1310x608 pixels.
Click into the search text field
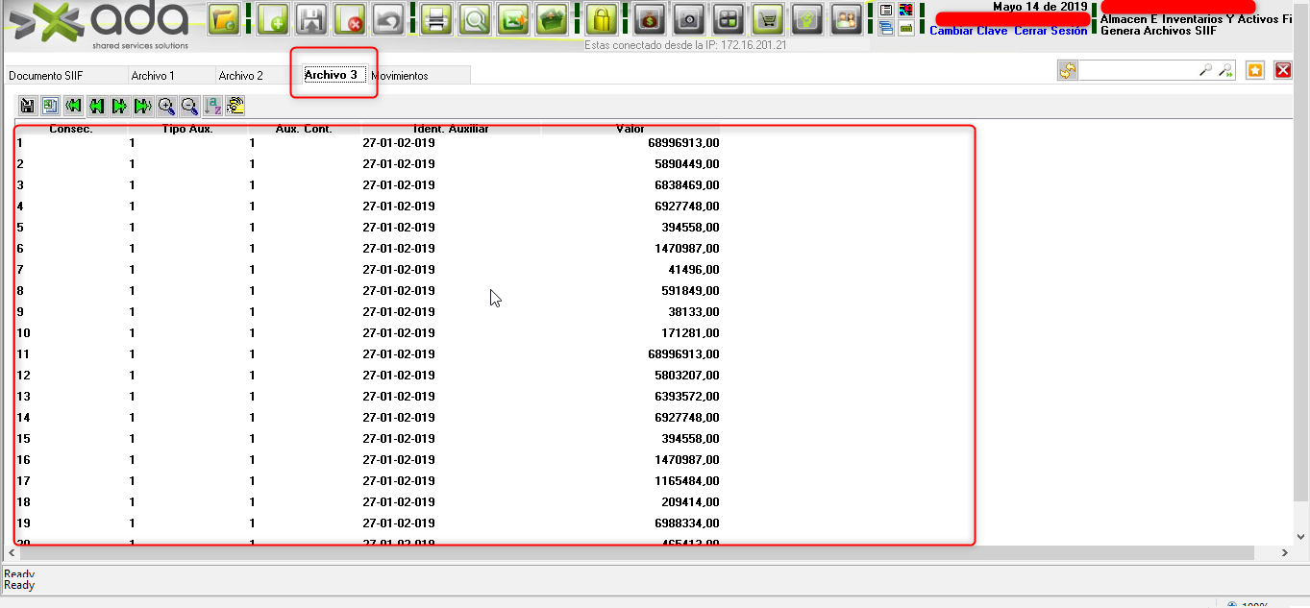(x=1137, y=70)
